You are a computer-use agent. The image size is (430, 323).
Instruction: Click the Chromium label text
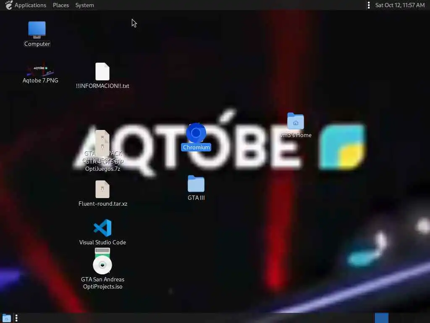tap(196, 148)
